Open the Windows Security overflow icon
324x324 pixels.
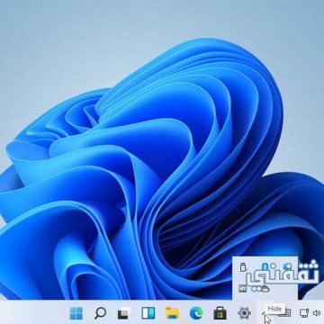[x=287, y=266]
